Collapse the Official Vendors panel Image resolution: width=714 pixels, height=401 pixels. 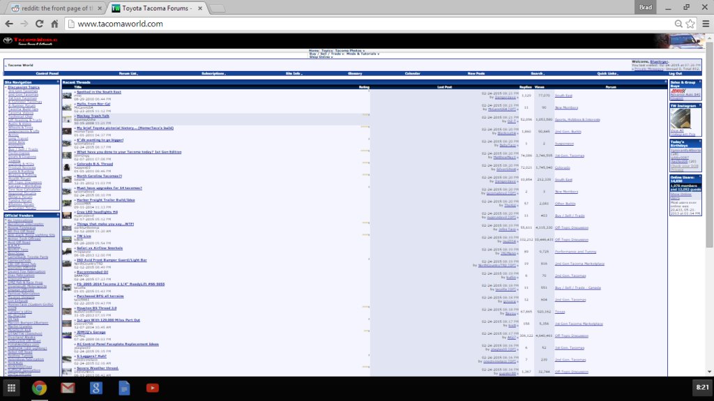click(x=58, y=215)
